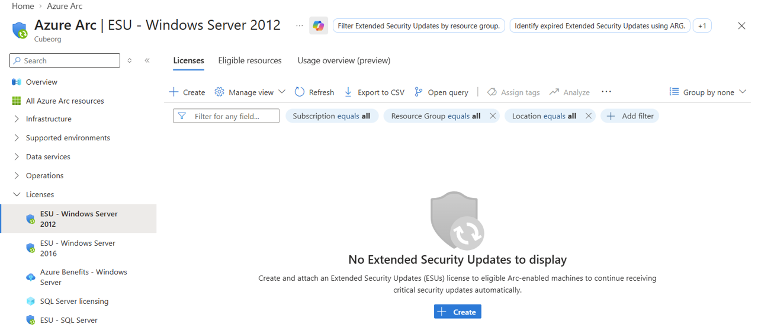Click Home in the breadcrumb
Screen dimensions: 758x327
click(x=23, y=6)
